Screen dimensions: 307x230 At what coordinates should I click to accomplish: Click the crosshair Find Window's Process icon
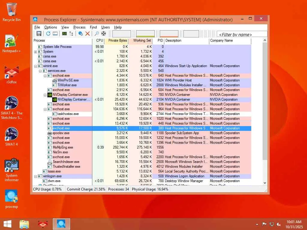tap(103, 34)
